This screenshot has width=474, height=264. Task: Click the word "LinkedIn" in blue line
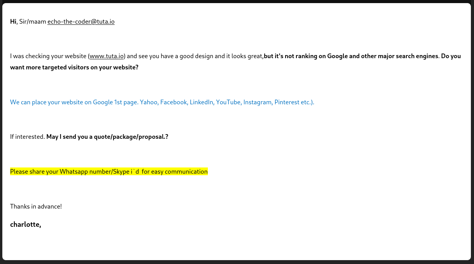201,102
